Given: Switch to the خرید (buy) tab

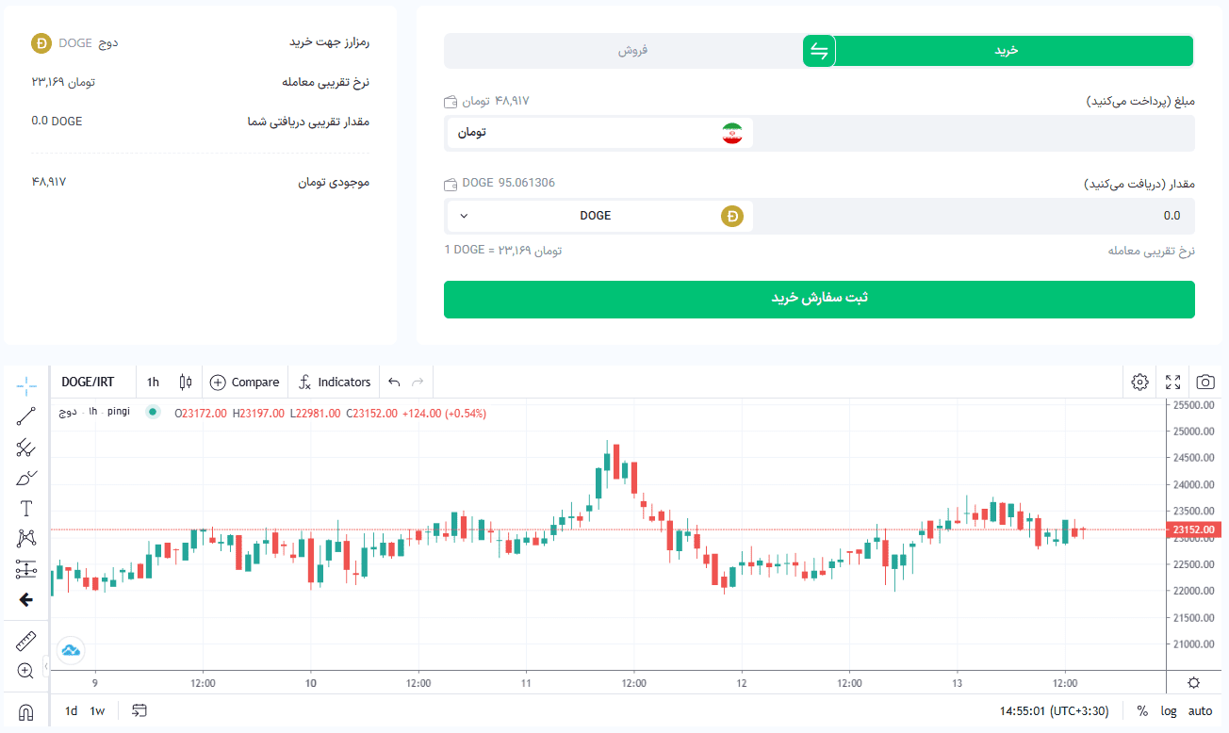Looking at the screenshot, I should tap(1007, 51).
